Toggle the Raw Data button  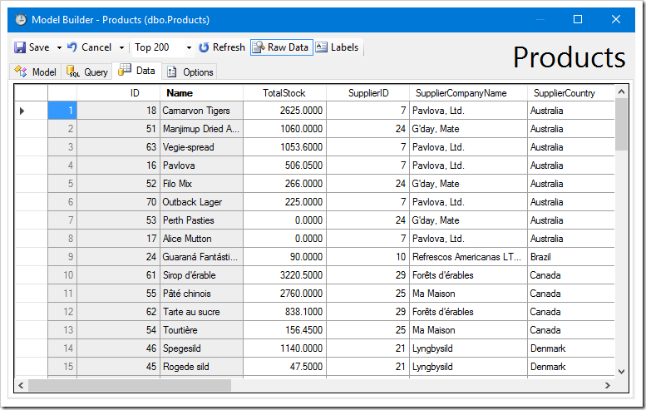coord(281,47)
